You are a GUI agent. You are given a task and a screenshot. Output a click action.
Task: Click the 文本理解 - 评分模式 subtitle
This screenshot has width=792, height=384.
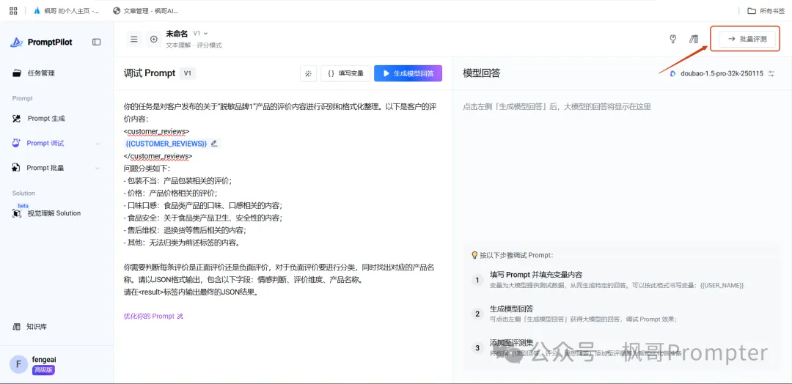[194, 45]
